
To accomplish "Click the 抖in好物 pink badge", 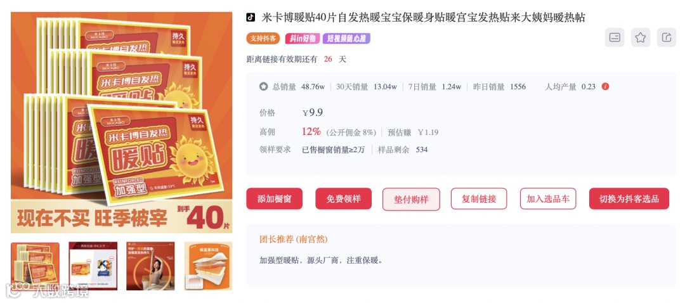I will (303, 39).
